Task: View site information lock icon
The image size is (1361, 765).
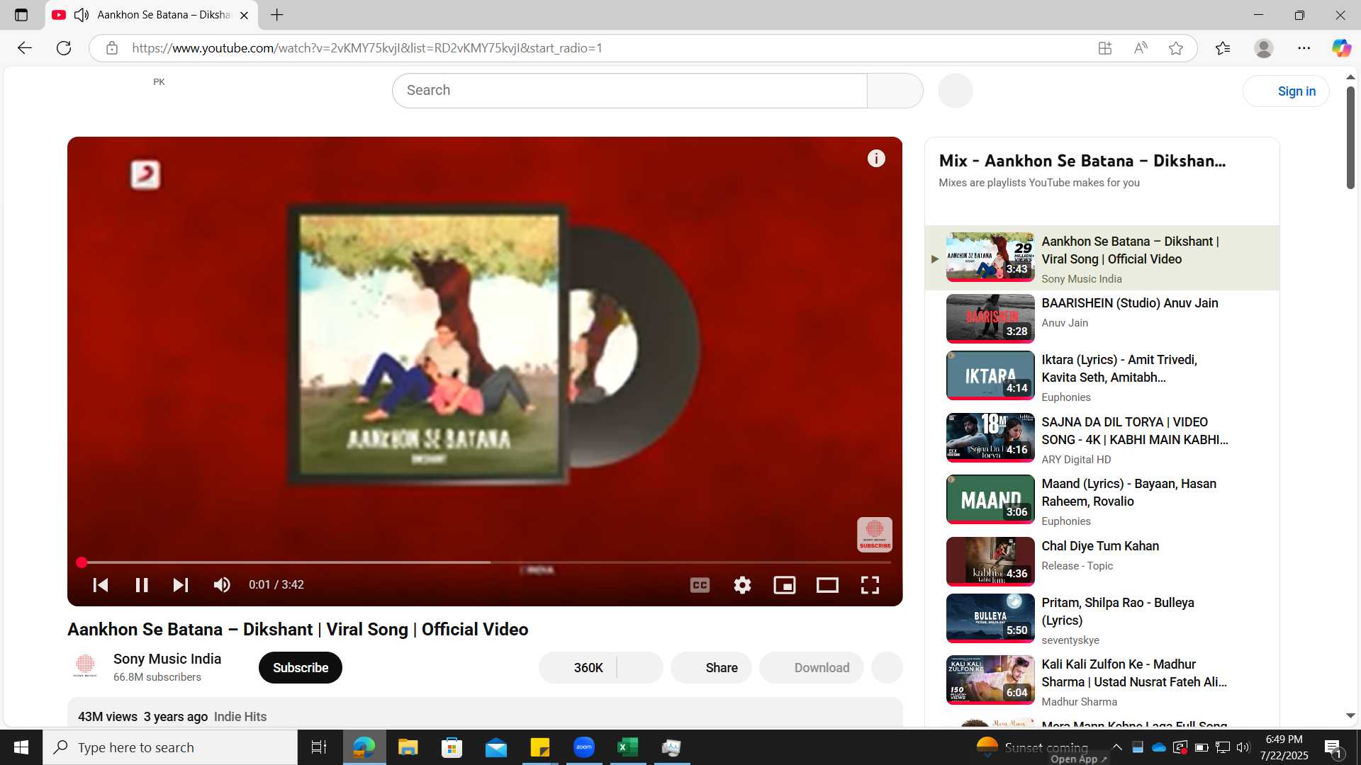Action: tap(111, 48)
